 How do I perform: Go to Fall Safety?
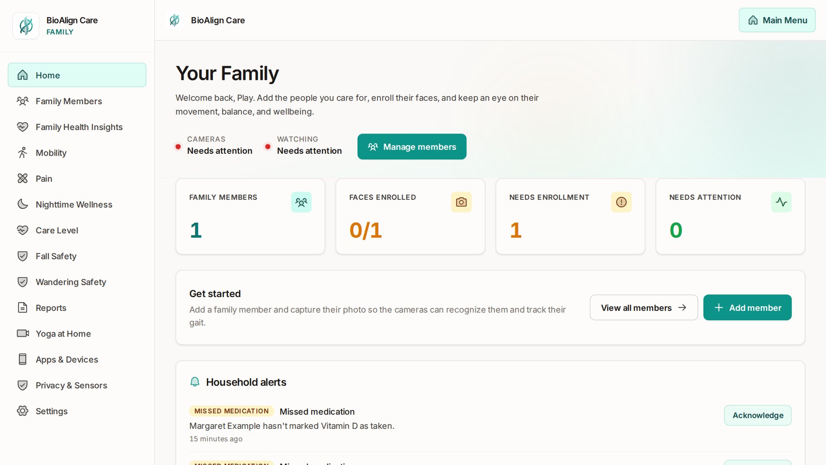coord(77,256)
